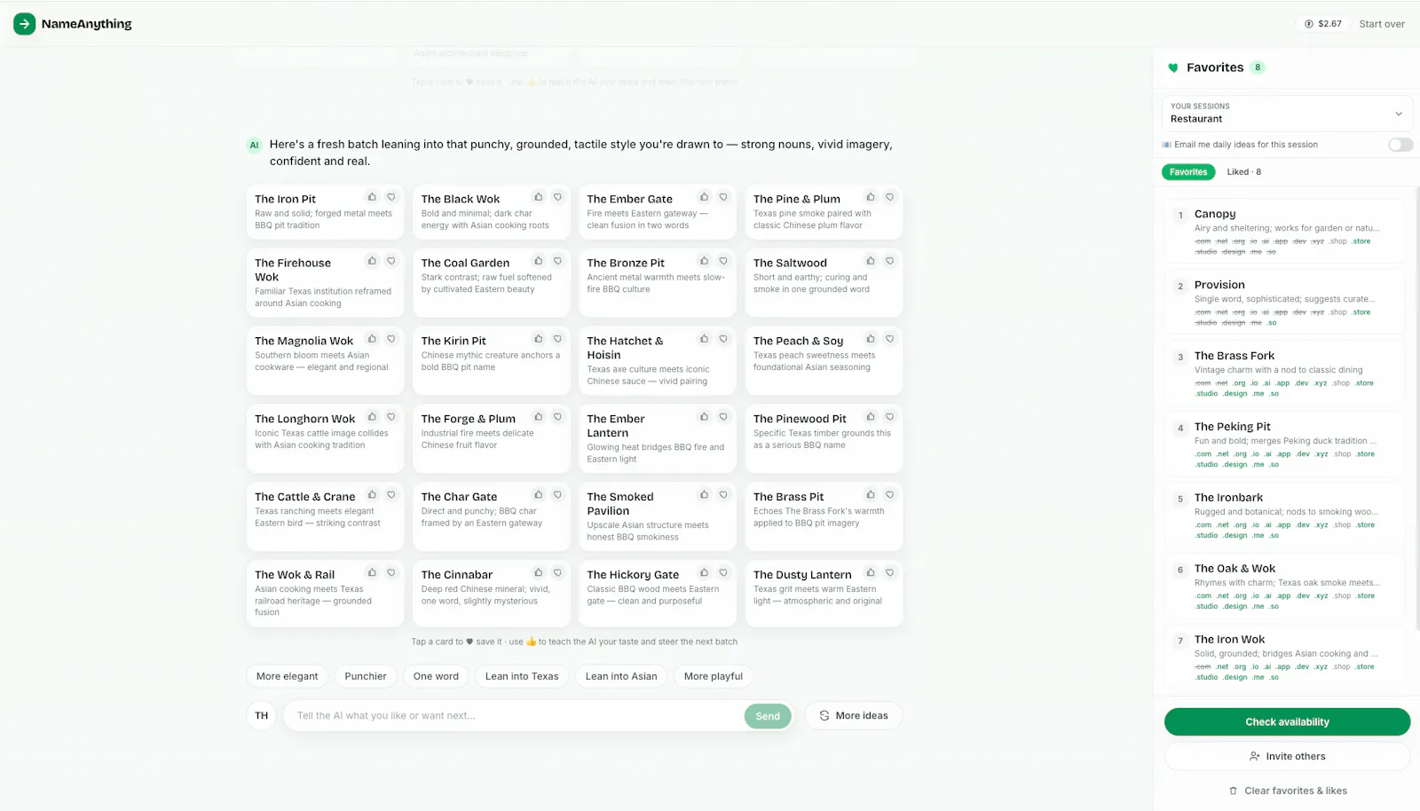Click the NameAnything green arrow logo
The width and height of the screenshot is (1420, 811).
coord(25,24)
